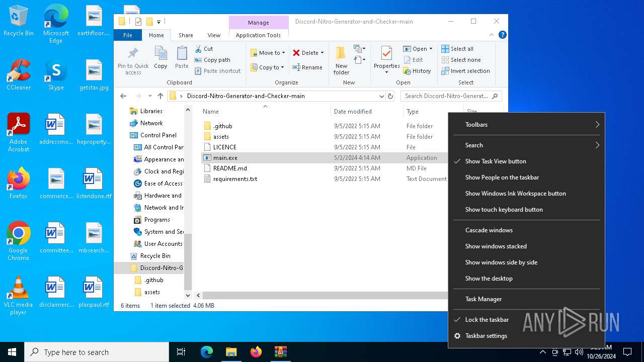Expand the Toolbars submenu
Screen dimensions: 644x362
[526, 125]
